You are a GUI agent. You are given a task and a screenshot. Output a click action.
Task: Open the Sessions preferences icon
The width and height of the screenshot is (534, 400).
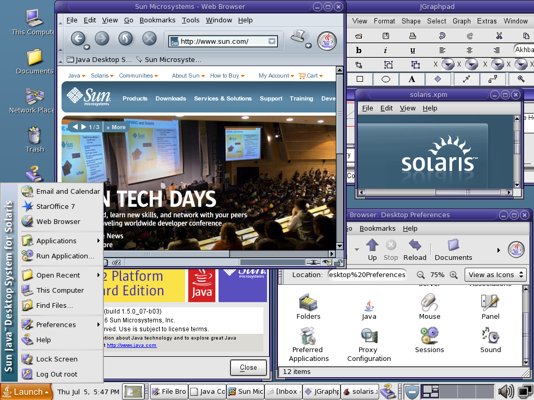[x=430, y=340]
